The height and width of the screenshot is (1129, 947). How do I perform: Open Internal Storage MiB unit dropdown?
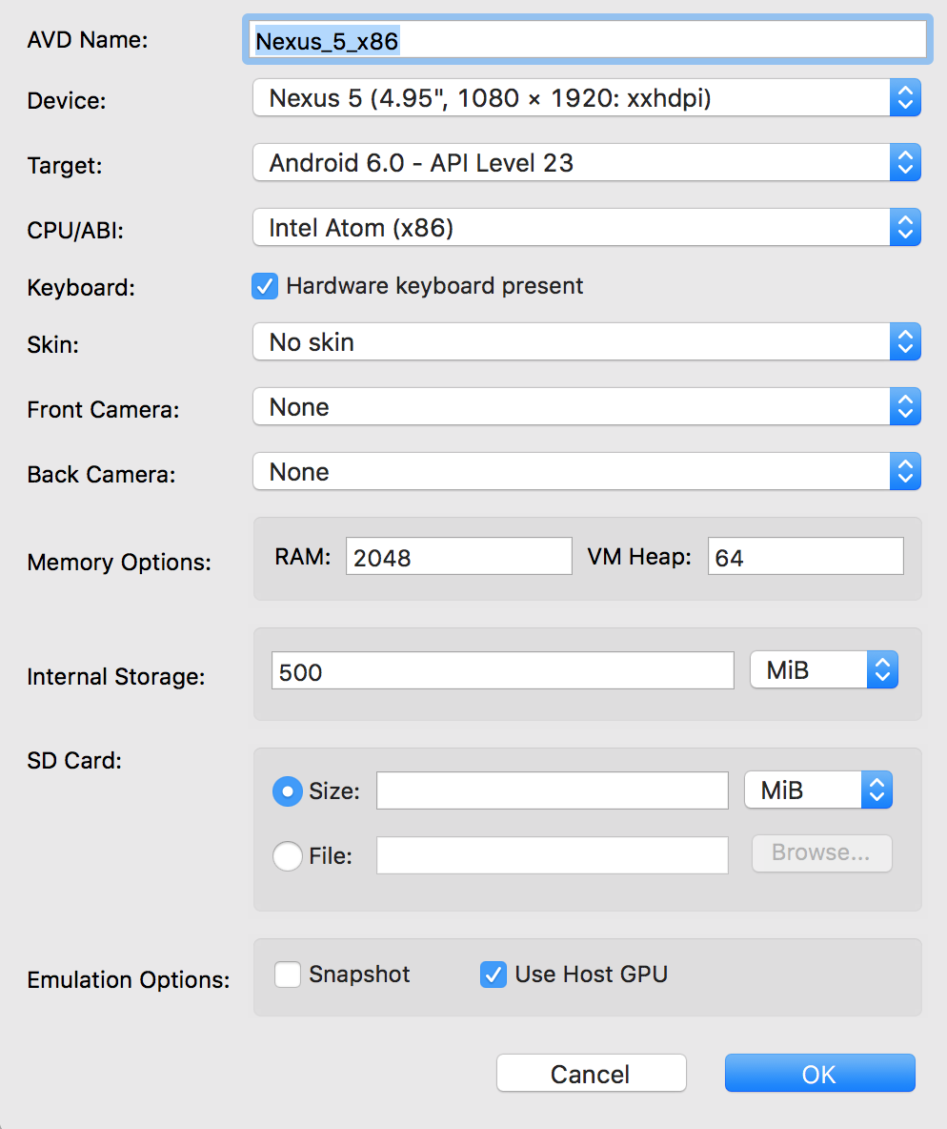824,670
